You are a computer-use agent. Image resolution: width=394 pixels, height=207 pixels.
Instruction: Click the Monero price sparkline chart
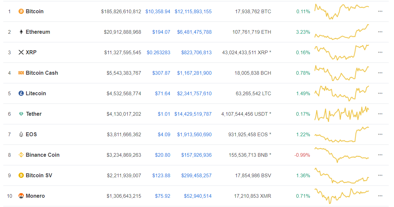click(342, 196)
